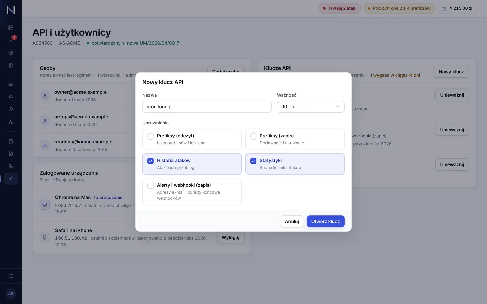Expand the Ważność 90 dni dropdown
Image resolution: width=487 pixels, height=304 pixels.
[x=310, y=107]
